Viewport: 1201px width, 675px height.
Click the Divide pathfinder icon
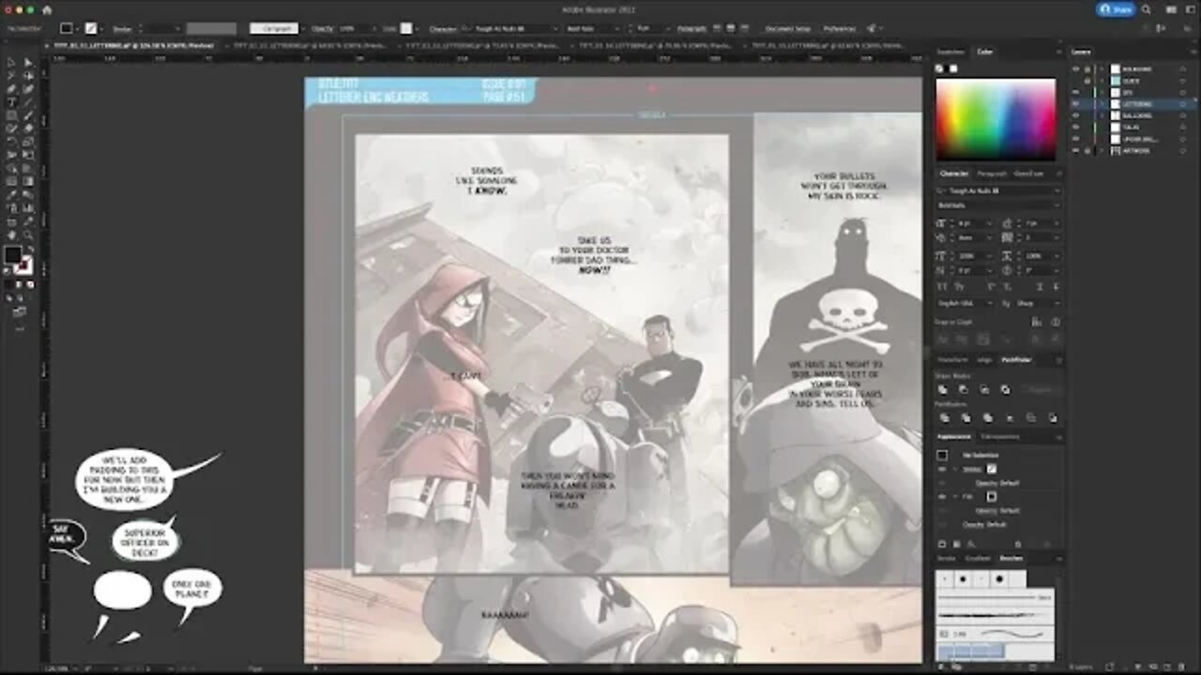pos(944,418)
